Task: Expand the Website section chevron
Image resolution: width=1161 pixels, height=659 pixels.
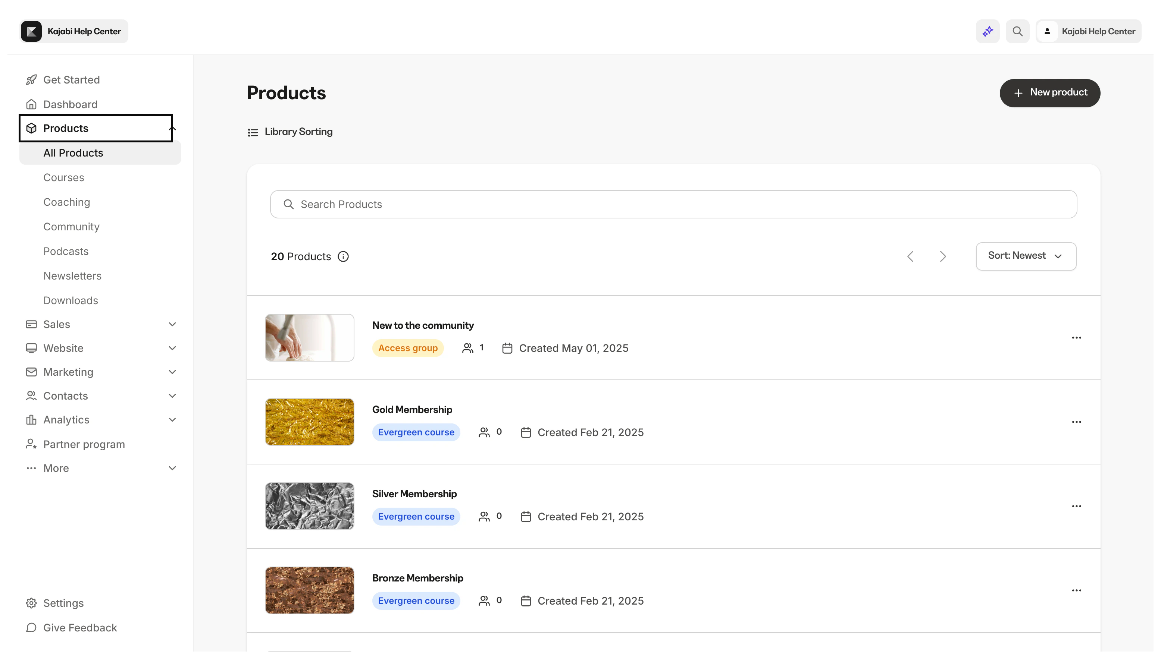Action: pos(172,348)
